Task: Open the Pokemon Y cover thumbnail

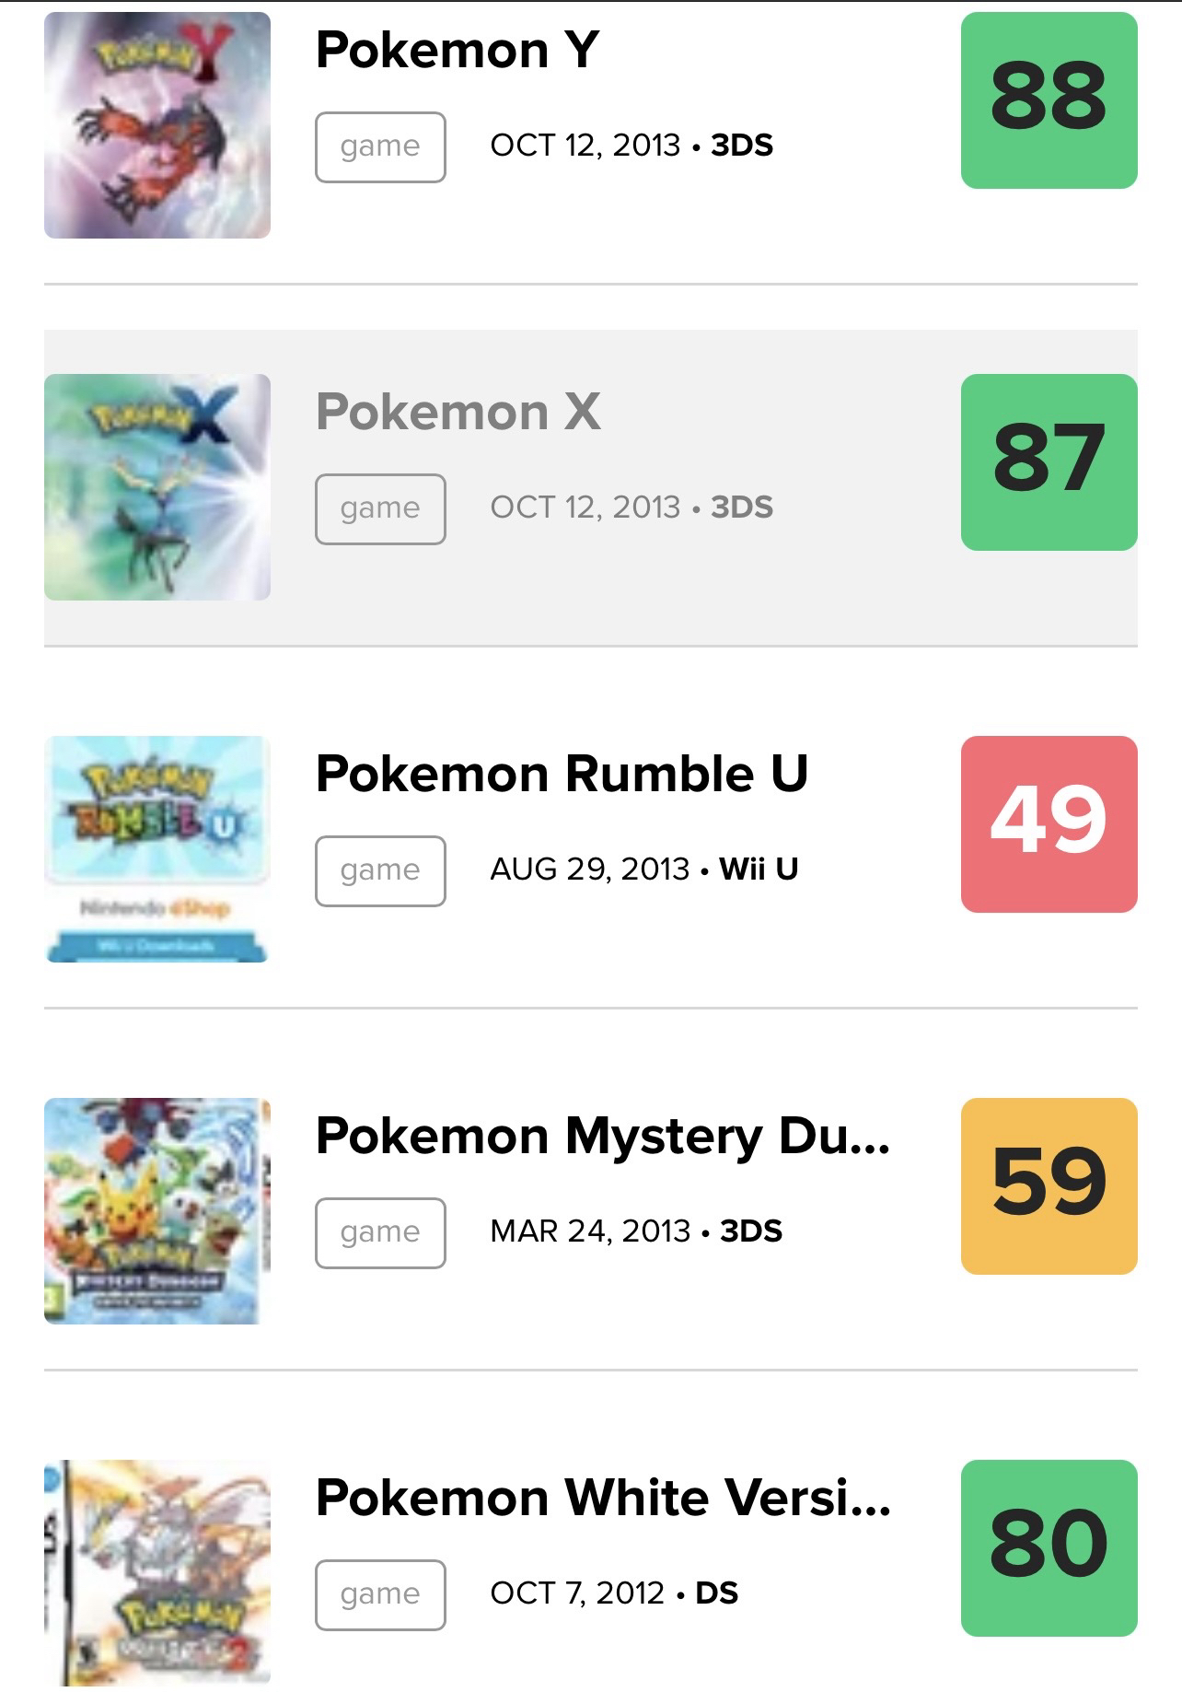Action: tap(157, 125)
